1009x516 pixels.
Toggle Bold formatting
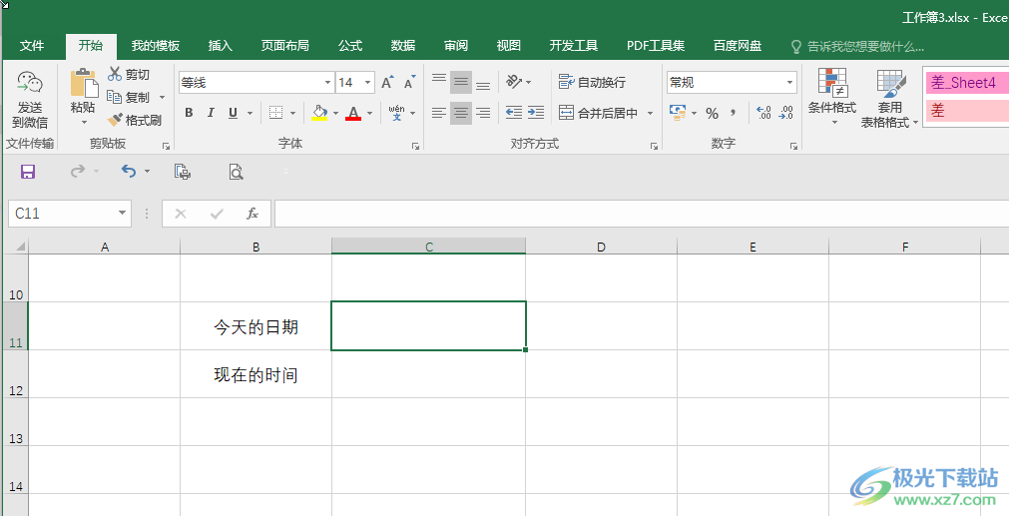coord(189,113)
